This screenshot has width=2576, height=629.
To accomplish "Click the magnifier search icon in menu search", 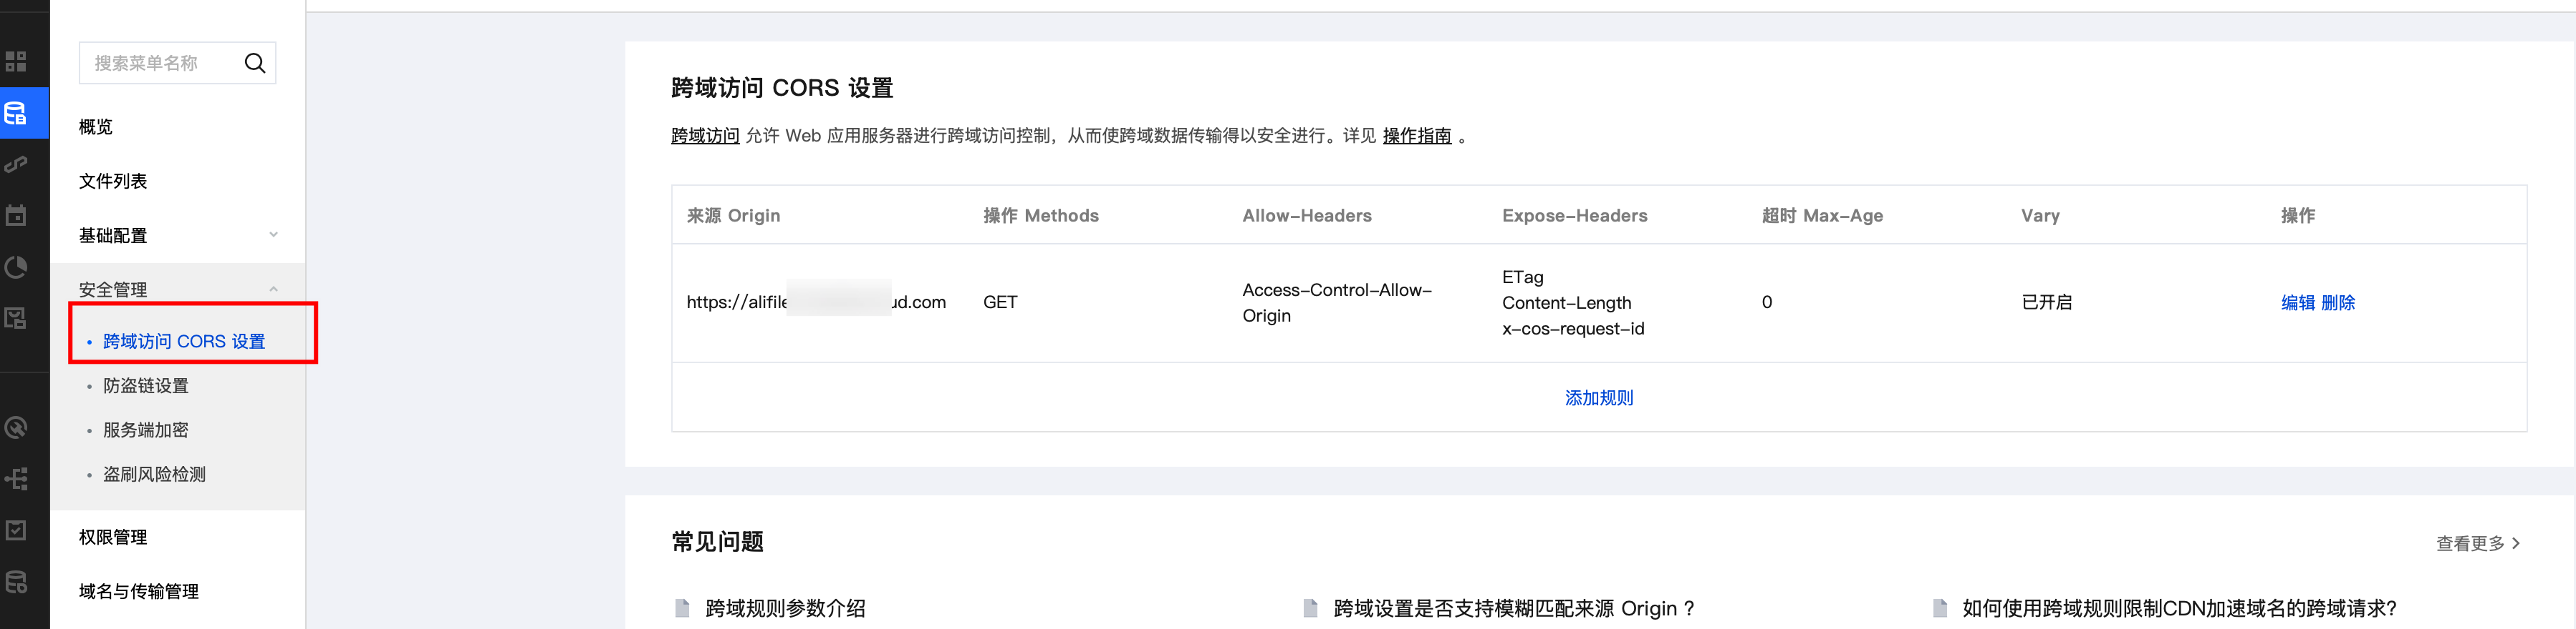I will click(255, 64).
